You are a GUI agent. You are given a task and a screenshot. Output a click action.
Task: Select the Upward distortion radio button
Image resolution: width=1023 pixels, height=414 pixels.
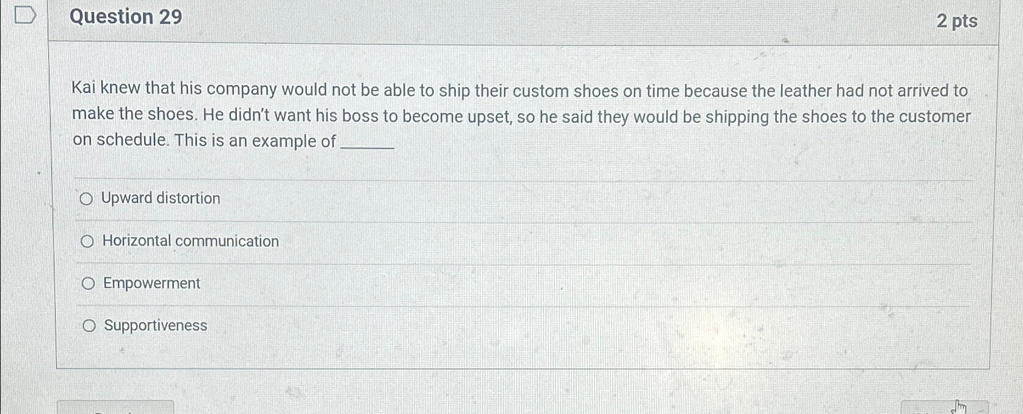click(x=88, y=198)
